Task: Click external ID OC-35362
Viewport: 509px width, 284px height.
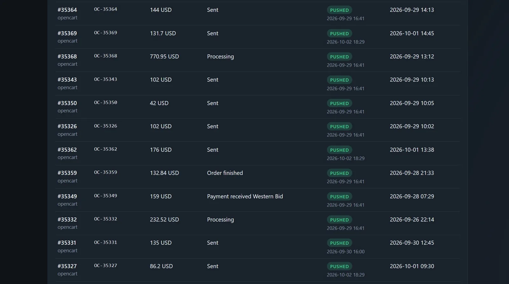Action: [106, 149]
